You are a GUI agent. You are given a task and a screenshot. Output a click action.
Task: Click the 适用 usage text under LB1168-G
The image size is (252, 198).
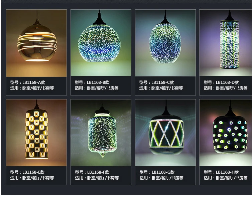click(x=161, y=178)
